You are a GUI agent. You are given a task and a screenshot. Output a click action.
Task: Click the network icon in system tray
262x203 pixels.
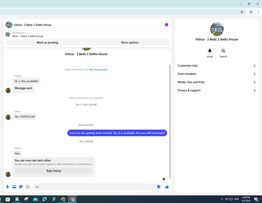pyautogui.click(x=231, y=199)
